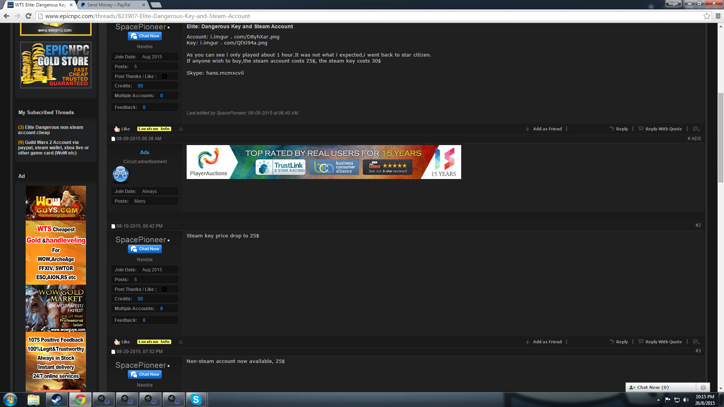The width and height of the screenshot is (724, 407).
Task: Click Chat Now in first post
Action: [x=145, y=36]
